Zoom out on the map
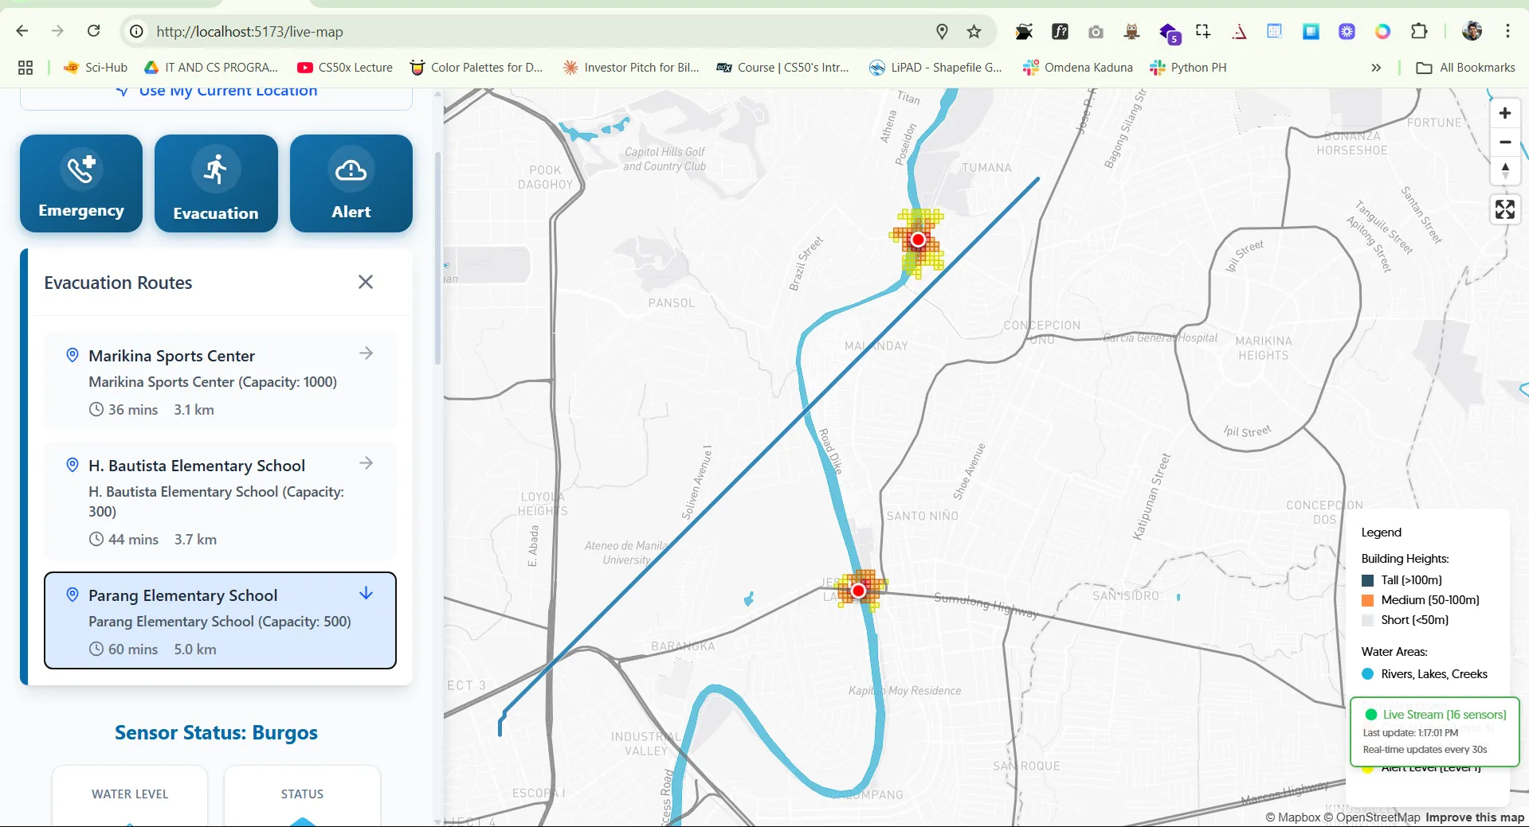 tap(1505, 142)
